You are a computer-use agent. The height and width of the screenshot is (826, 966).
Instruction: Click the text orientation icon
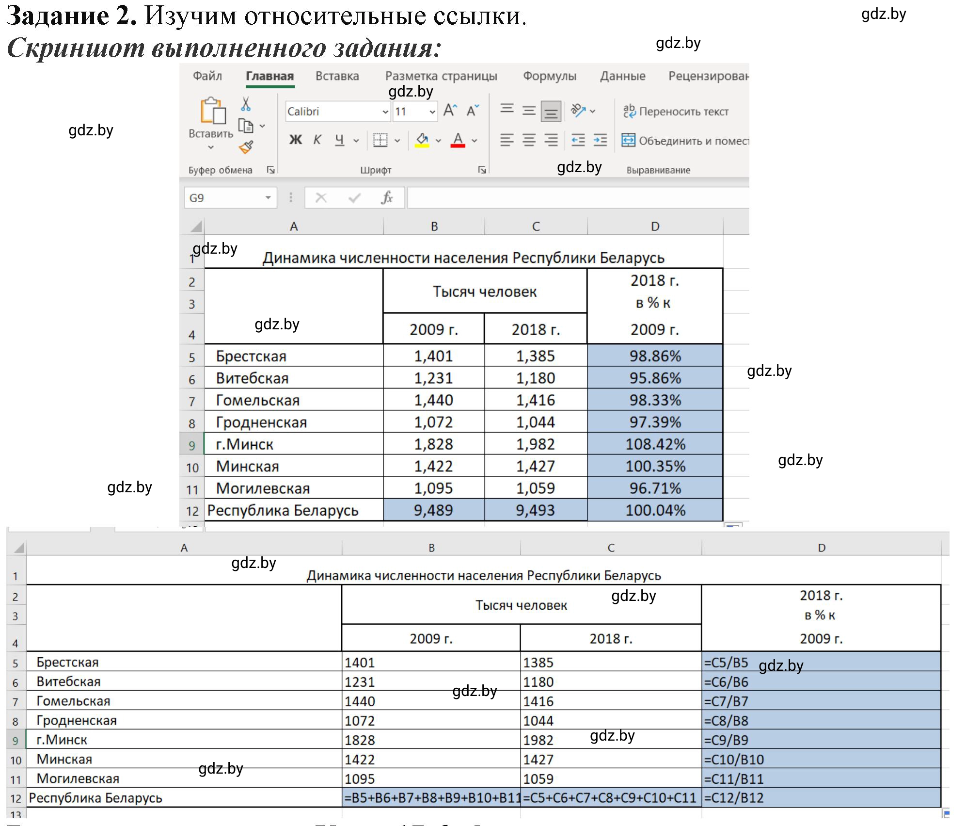click(578, 111)
